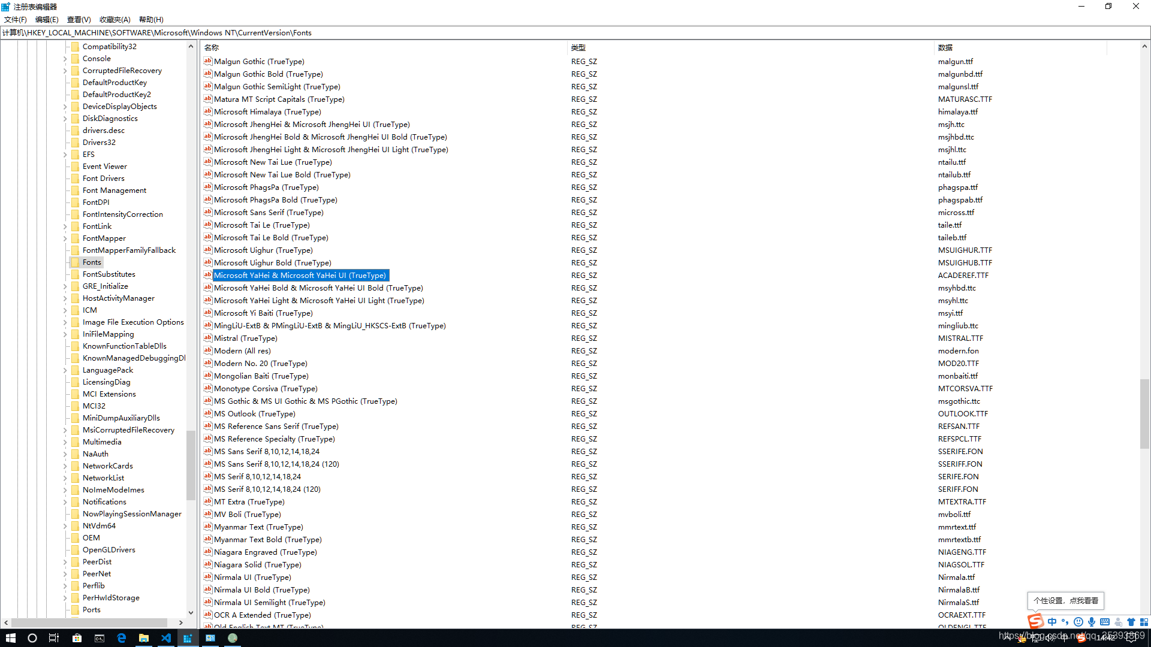Select Microsoft YaHei & Microsoft YaHei UI value
Viewport: 1151px width, 647px height.
300,276
